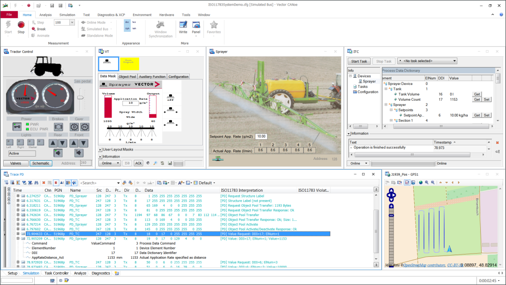Click the sprayer off softkey in VT

(x=171, y=98)
